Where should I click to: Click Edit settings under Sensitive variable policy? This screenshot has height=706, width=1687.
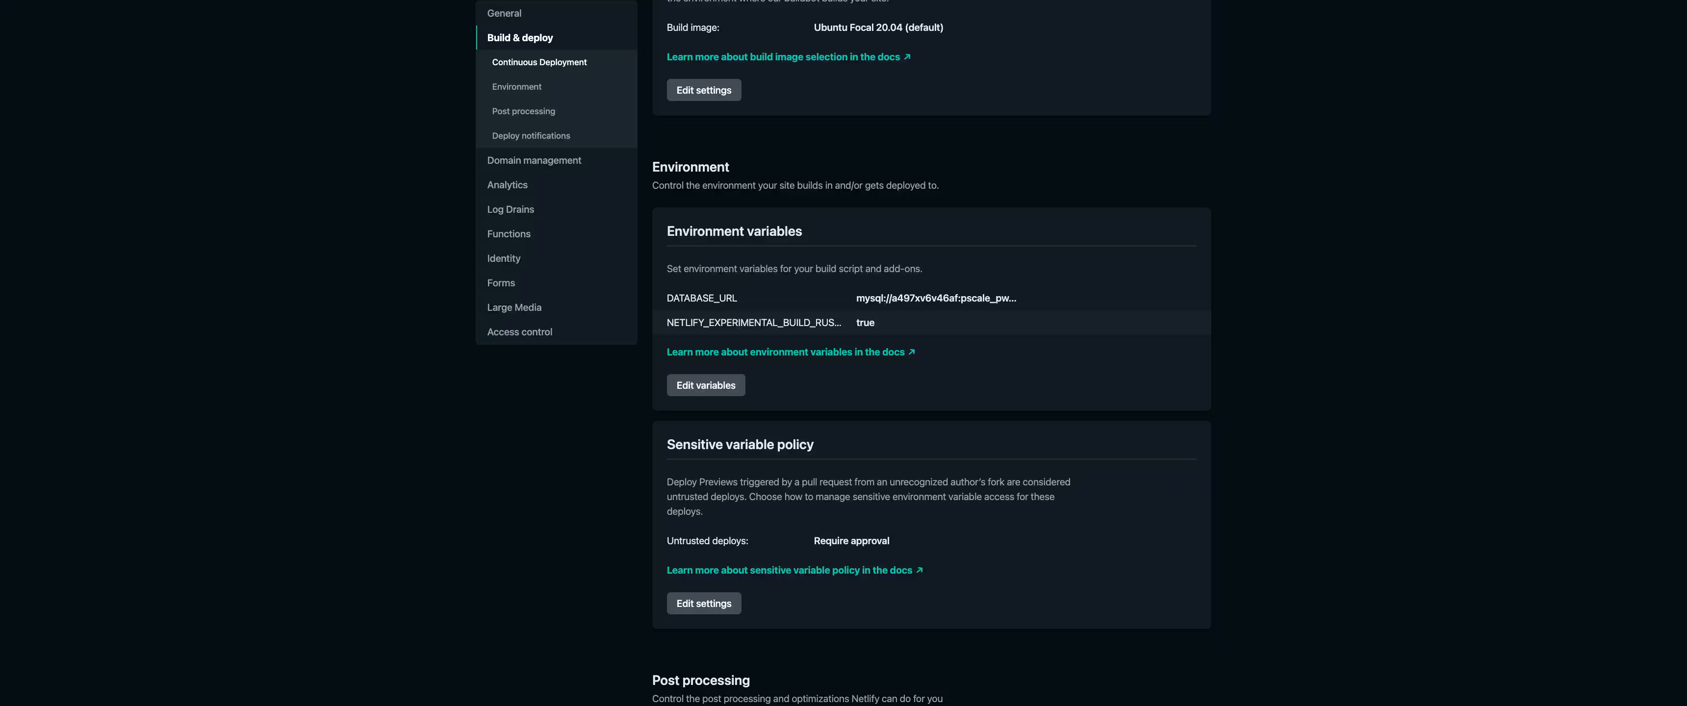tap(703, 604)
